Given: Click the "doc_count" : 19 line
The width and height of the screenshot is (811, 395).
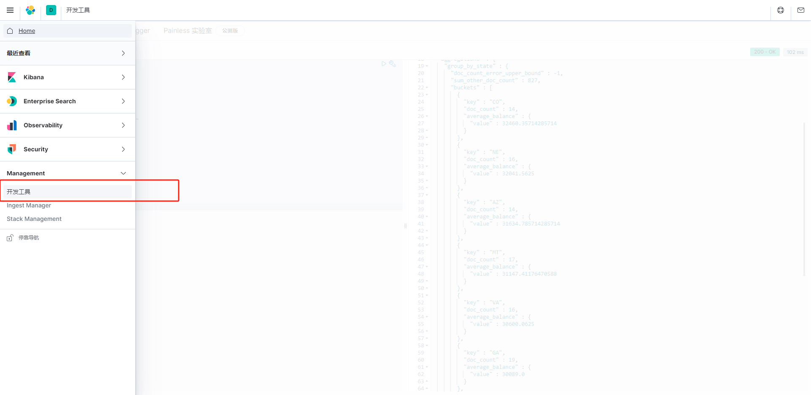Looking at the screenshot, I should click(491, 360).
